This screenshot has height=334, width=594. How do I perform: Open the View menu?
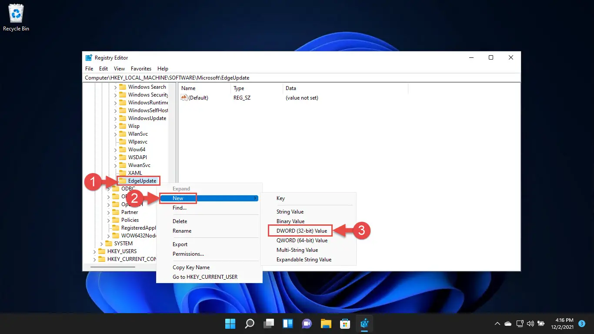[x=119, y=69]
